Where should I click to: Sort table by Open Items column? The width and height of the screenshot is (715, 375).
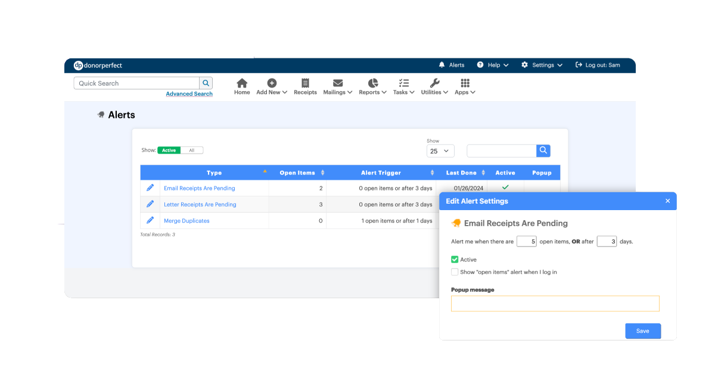click(301, 173)
